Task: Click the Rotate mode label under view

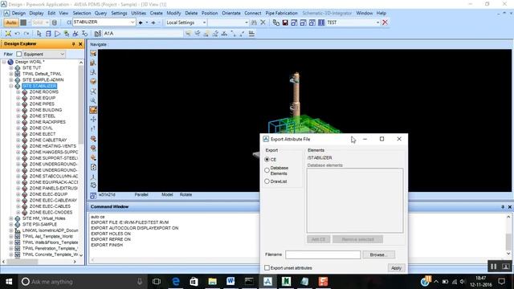Action: [186, 194]
